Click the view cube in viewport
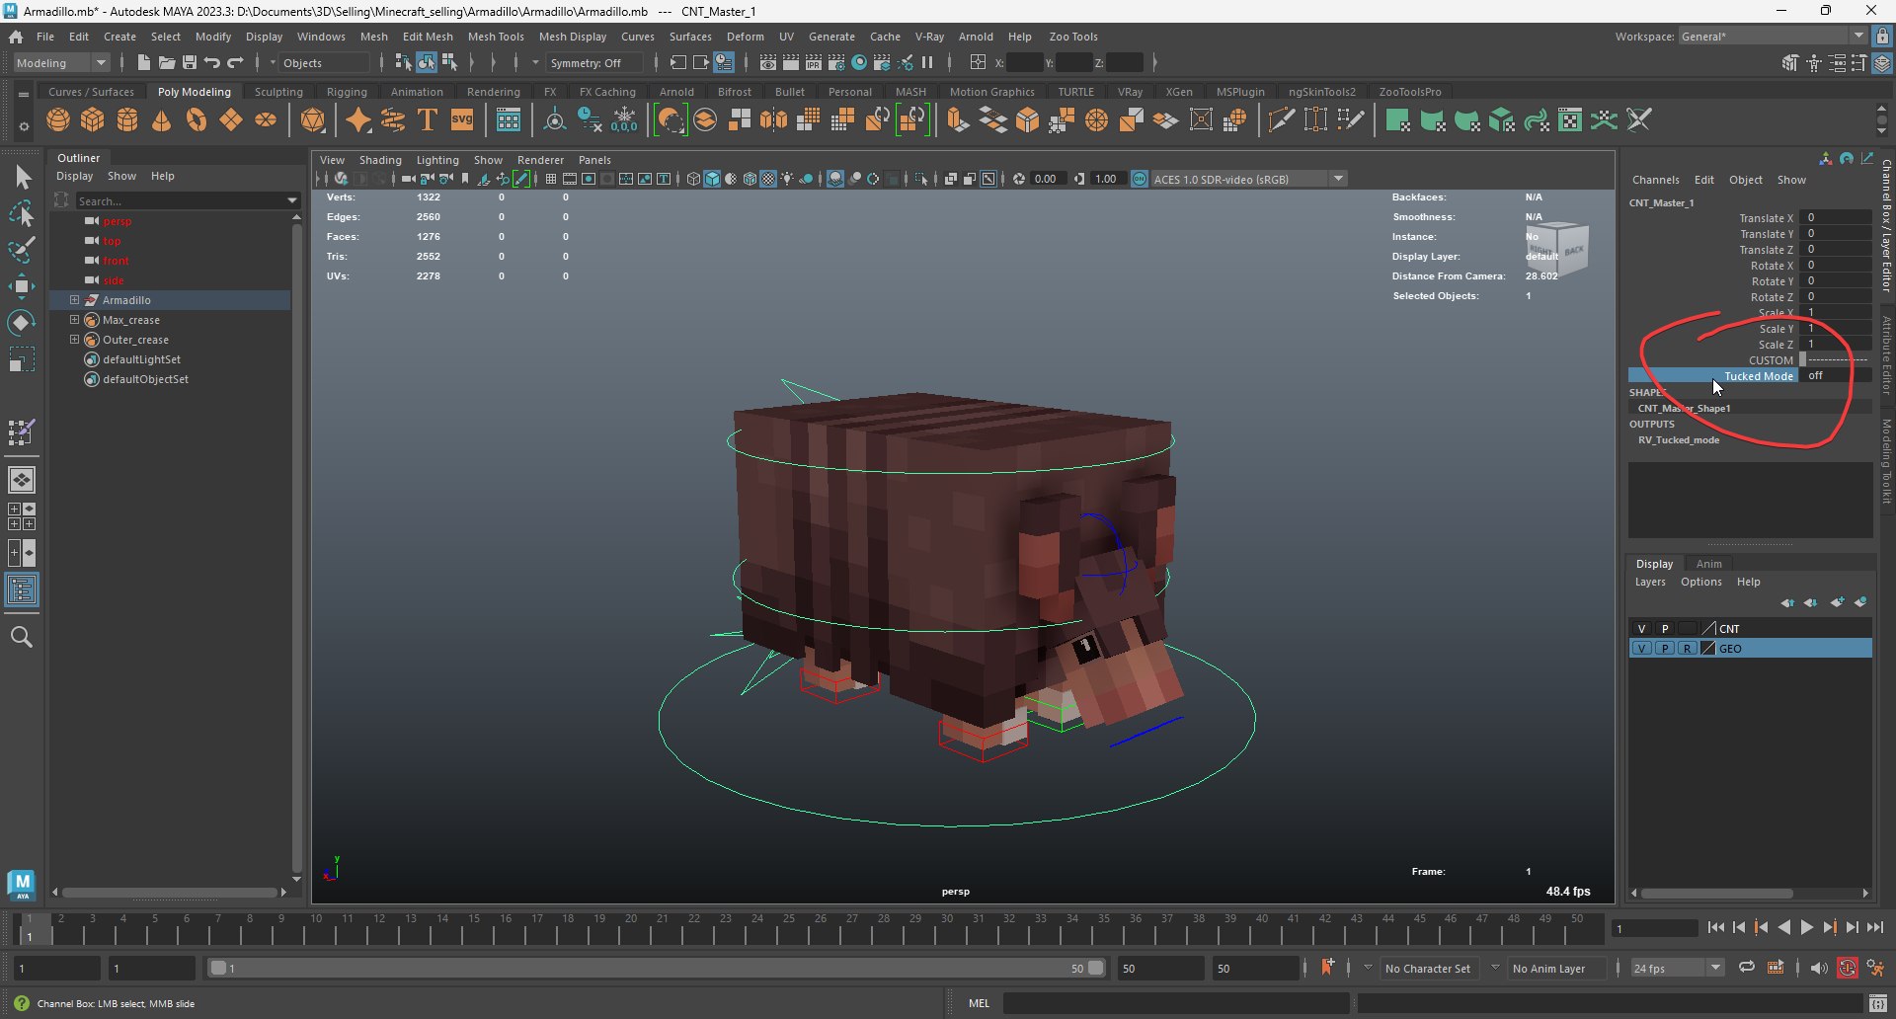Viewport: 1896px width, 1019px height. tap(1557, 250)
